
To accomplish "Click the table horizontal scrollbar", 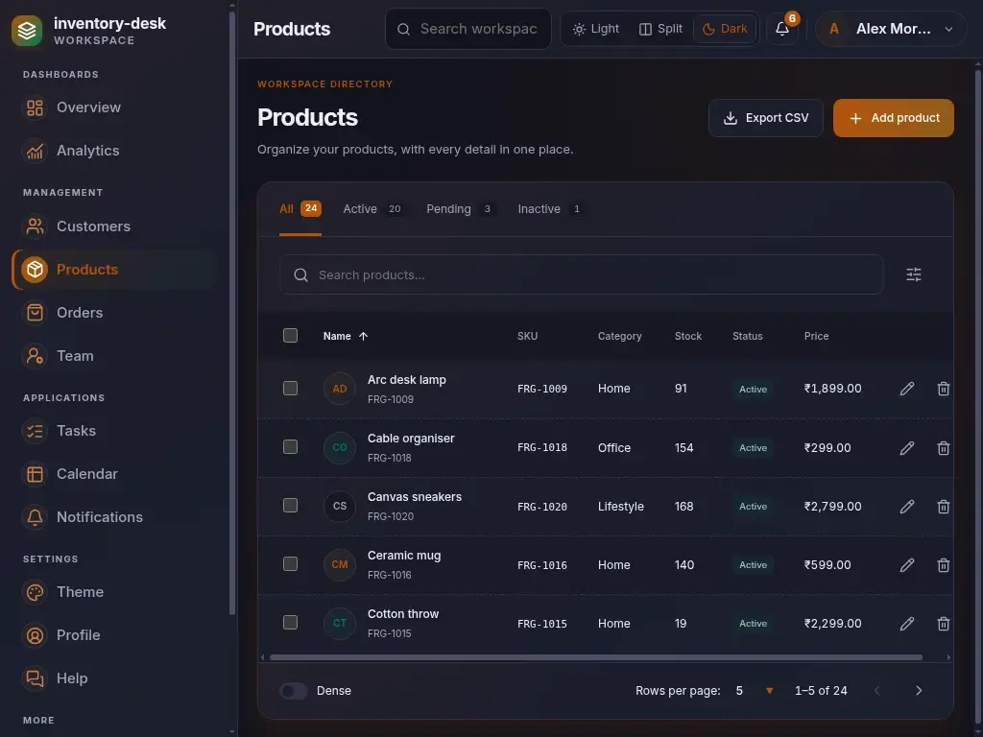I will 595,657.
